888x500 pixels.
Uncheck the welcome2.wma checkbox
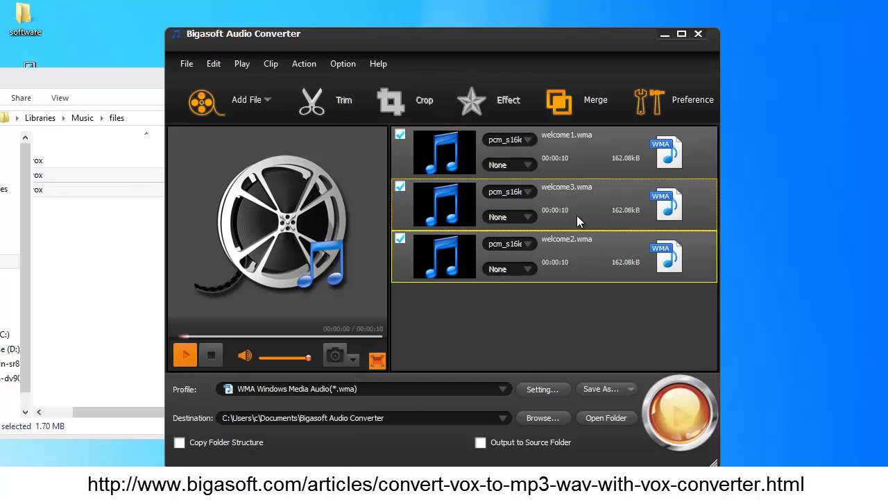coord(400,238)
